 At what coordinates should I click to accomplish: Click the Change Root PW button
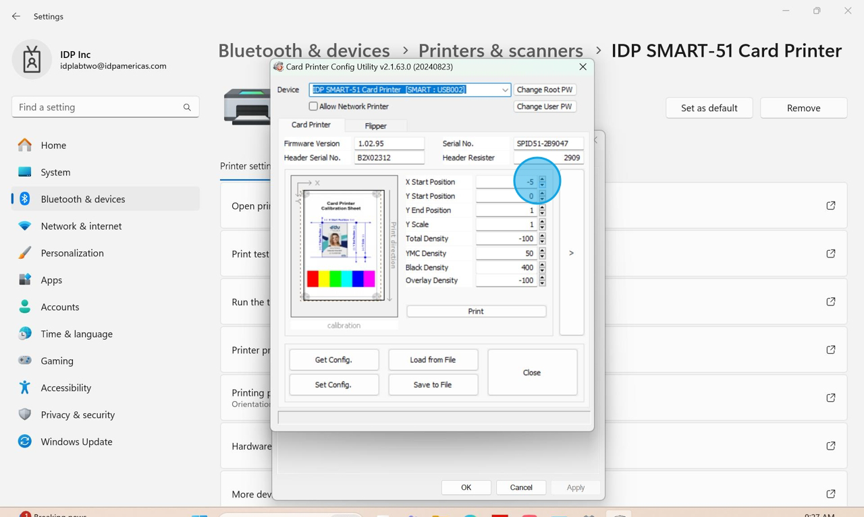point(545,90)
